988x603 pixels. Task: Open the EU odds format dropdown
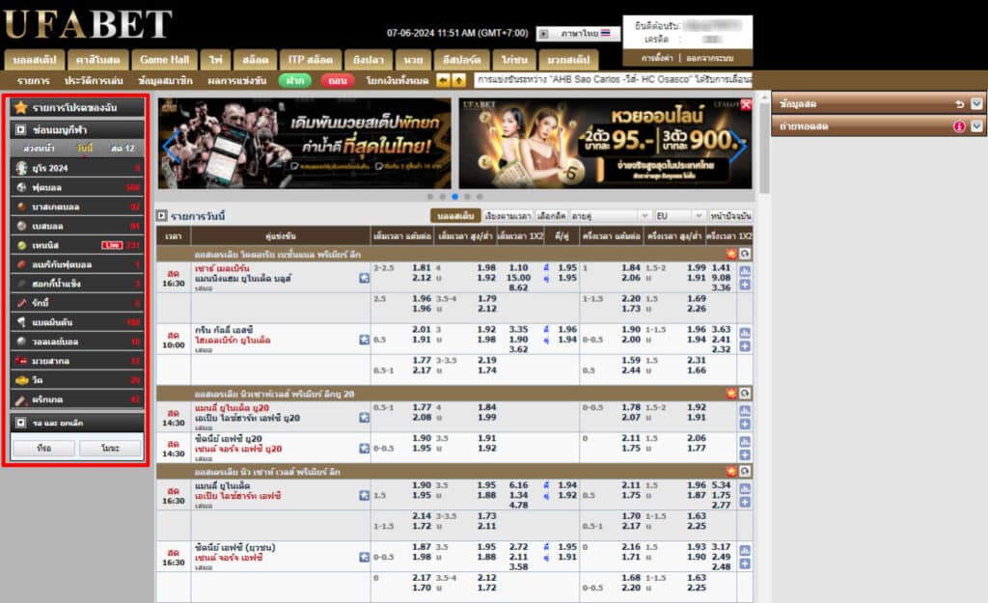(x=679, y=216)
